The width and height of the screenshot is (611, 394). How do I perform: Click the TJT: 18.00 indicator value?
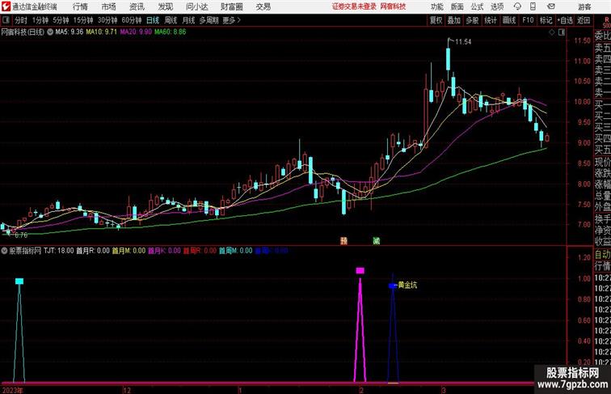click(x=58, y=251)
